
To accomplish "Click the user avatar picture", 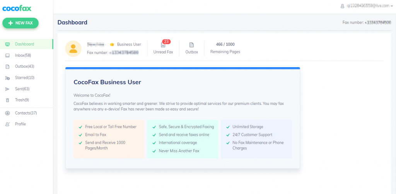I will 73,49.
